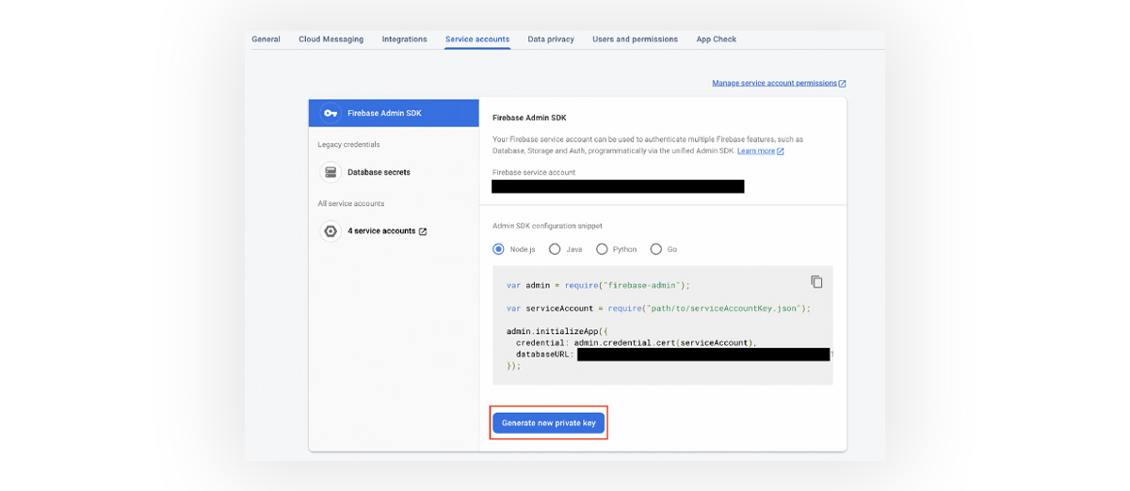Select the Service accounts tab
The image size is (1130, 491).
point(477,40)
